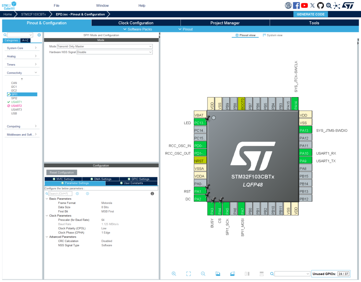361x282 pixels.
Task: Go to previous search result arrow
Action: (x=77, y=194)
